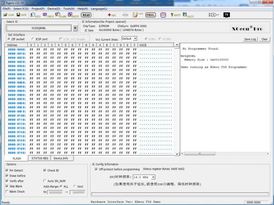Click the programming progress bar
This screenshot has height=205, width=274.
(180, 194)
